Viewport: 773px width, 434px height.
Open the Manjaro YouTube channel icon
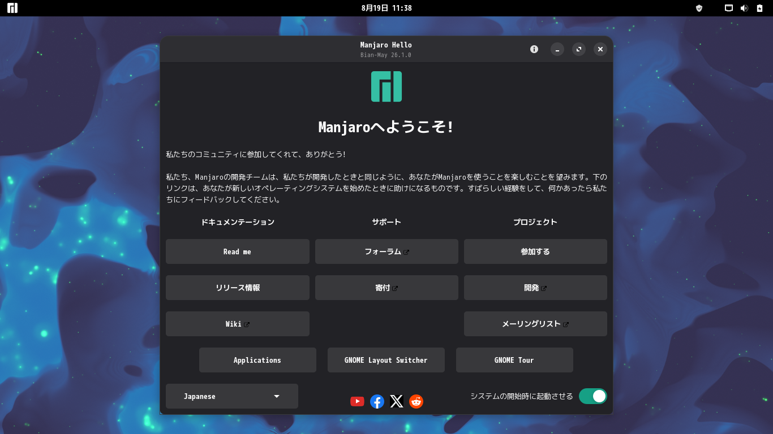click(x=357, y=401)
